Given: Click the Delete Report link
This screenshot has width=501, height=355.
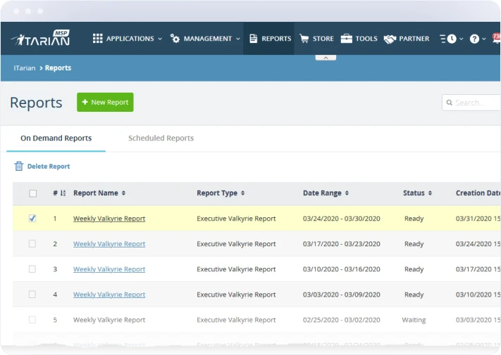Looking at the screenshot, I should (x=48, y=167).
